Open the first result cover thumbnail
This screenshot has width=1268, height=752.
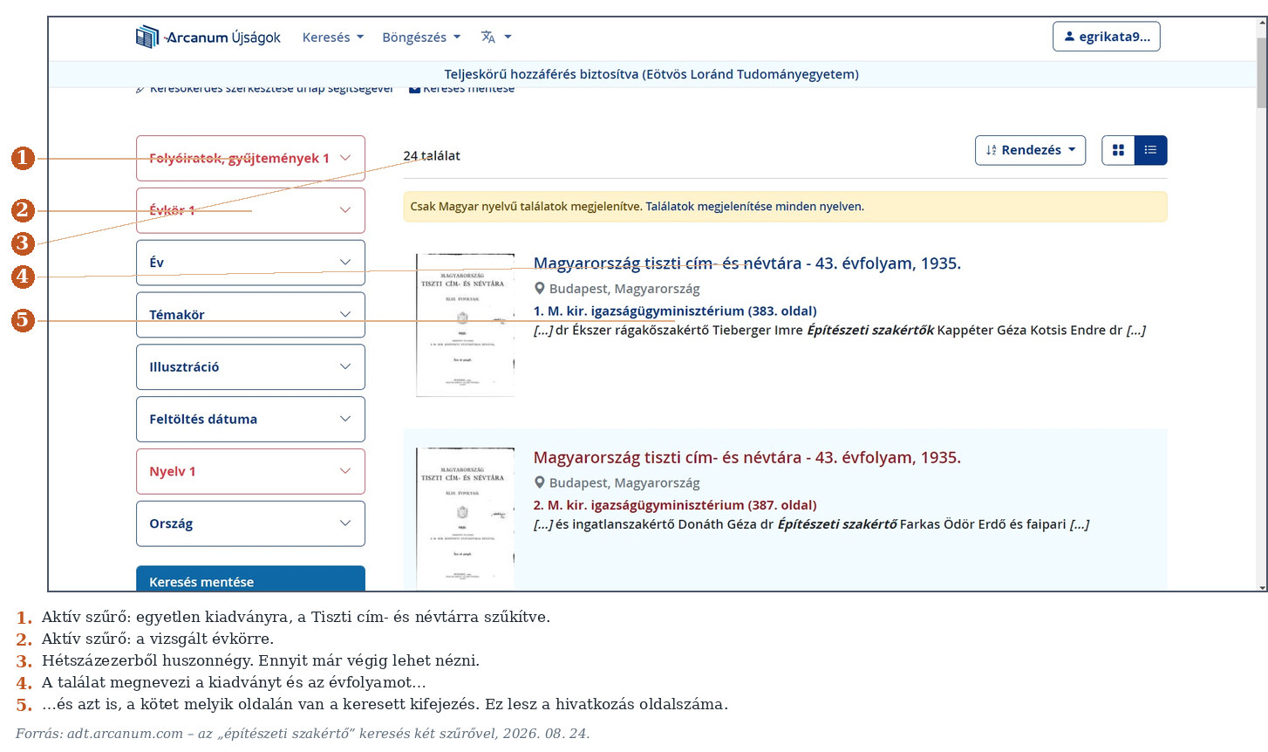point(465,325)
